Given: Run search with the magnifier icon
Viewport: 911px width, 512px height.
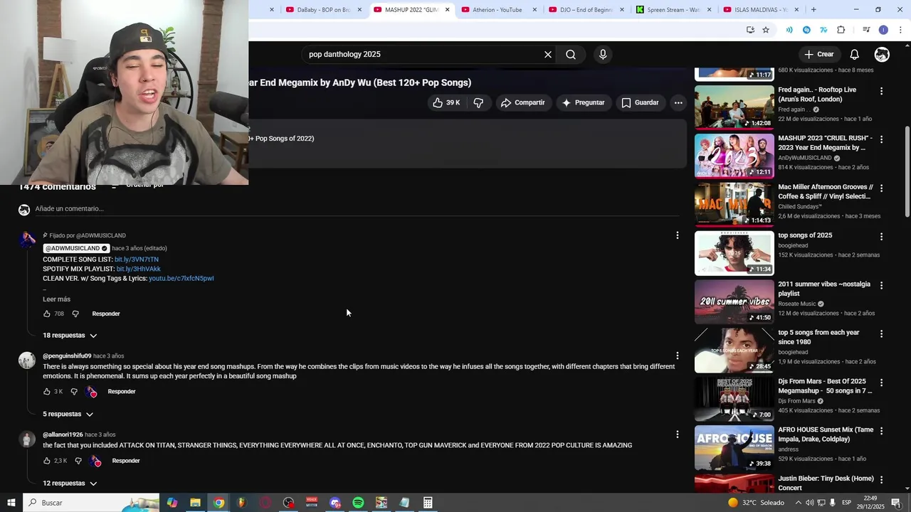Looking at the screenshot, I should [x=571, y=54].
